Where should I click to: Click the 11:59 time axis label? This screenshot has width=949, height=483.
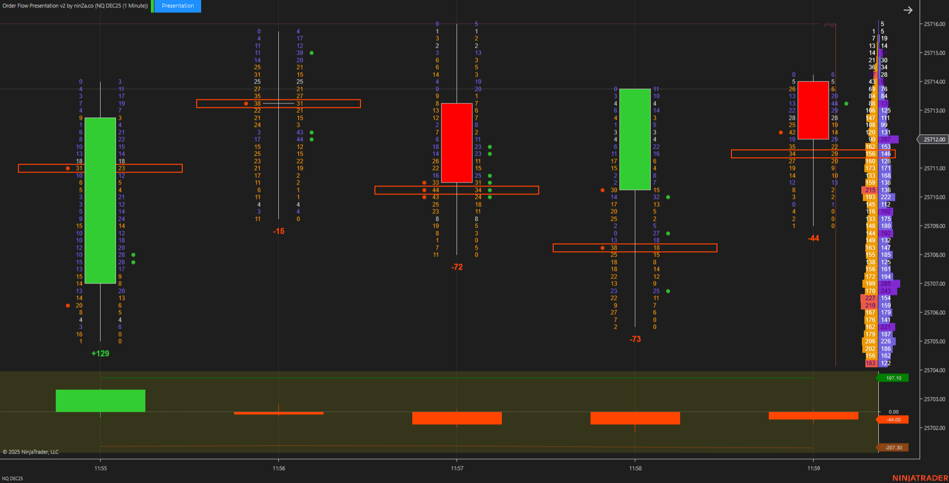(813, 468)
